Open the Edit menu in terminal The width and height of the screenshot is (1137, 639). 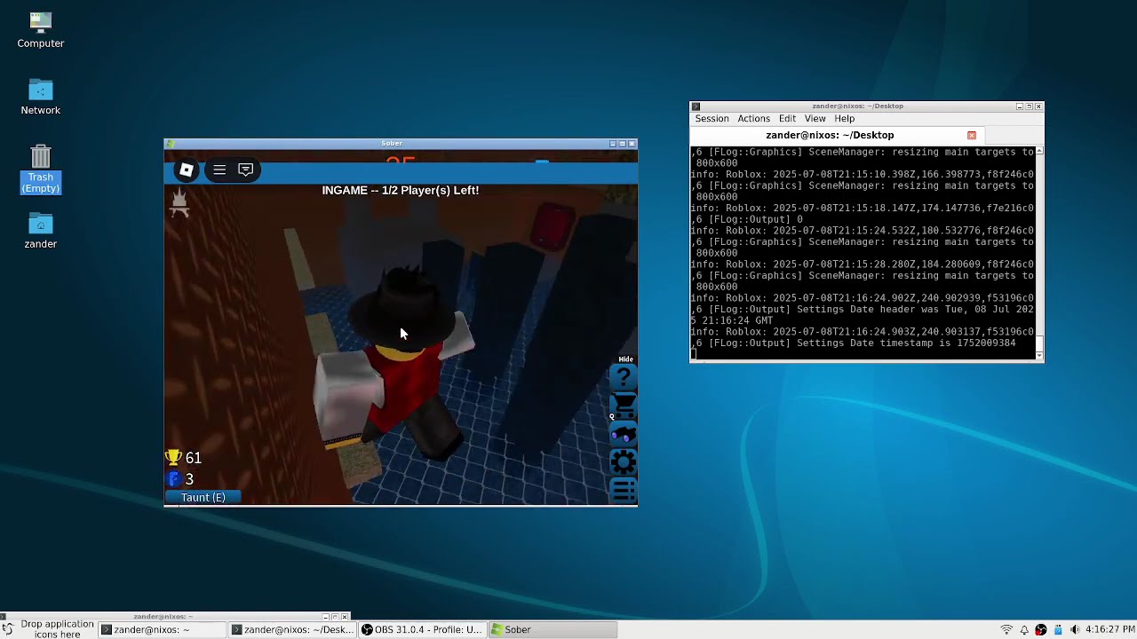click(787, 119)
